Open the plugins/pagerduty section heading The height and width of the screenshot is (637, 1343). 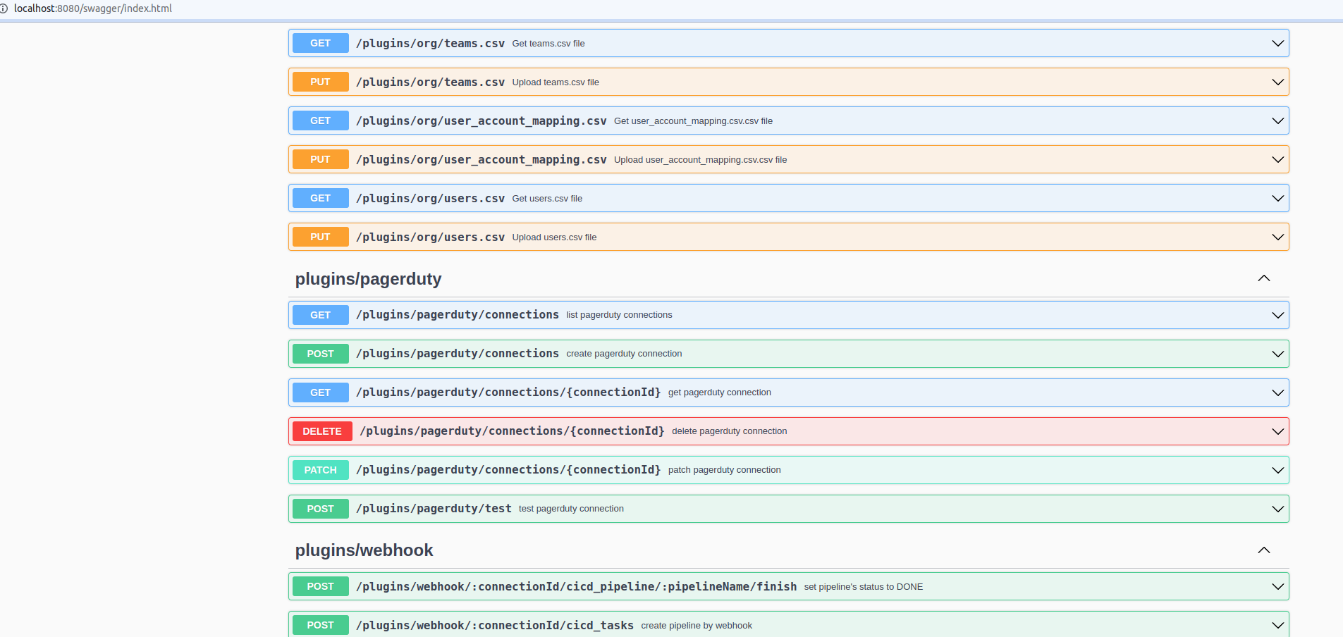tap(368, 279)
